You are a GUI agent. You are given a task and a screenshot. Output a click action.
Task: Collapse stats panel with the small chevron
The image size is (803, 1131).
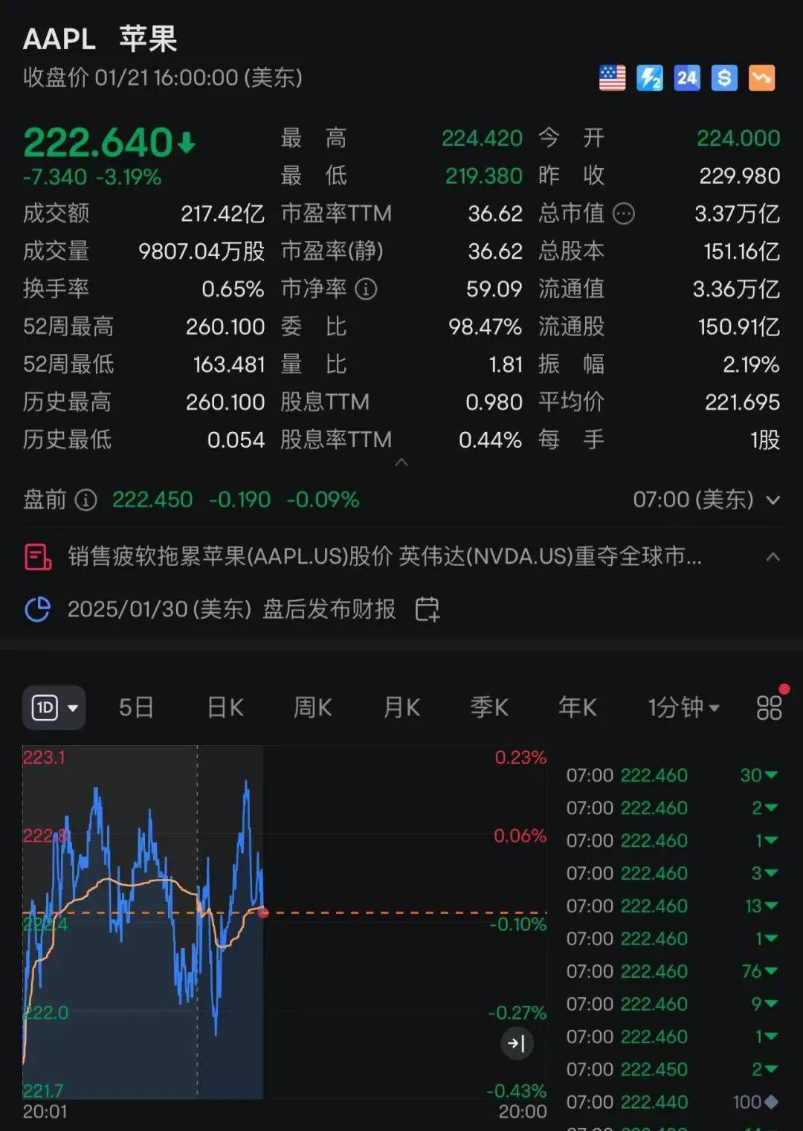pyautogui.click(x=401, y=463)
